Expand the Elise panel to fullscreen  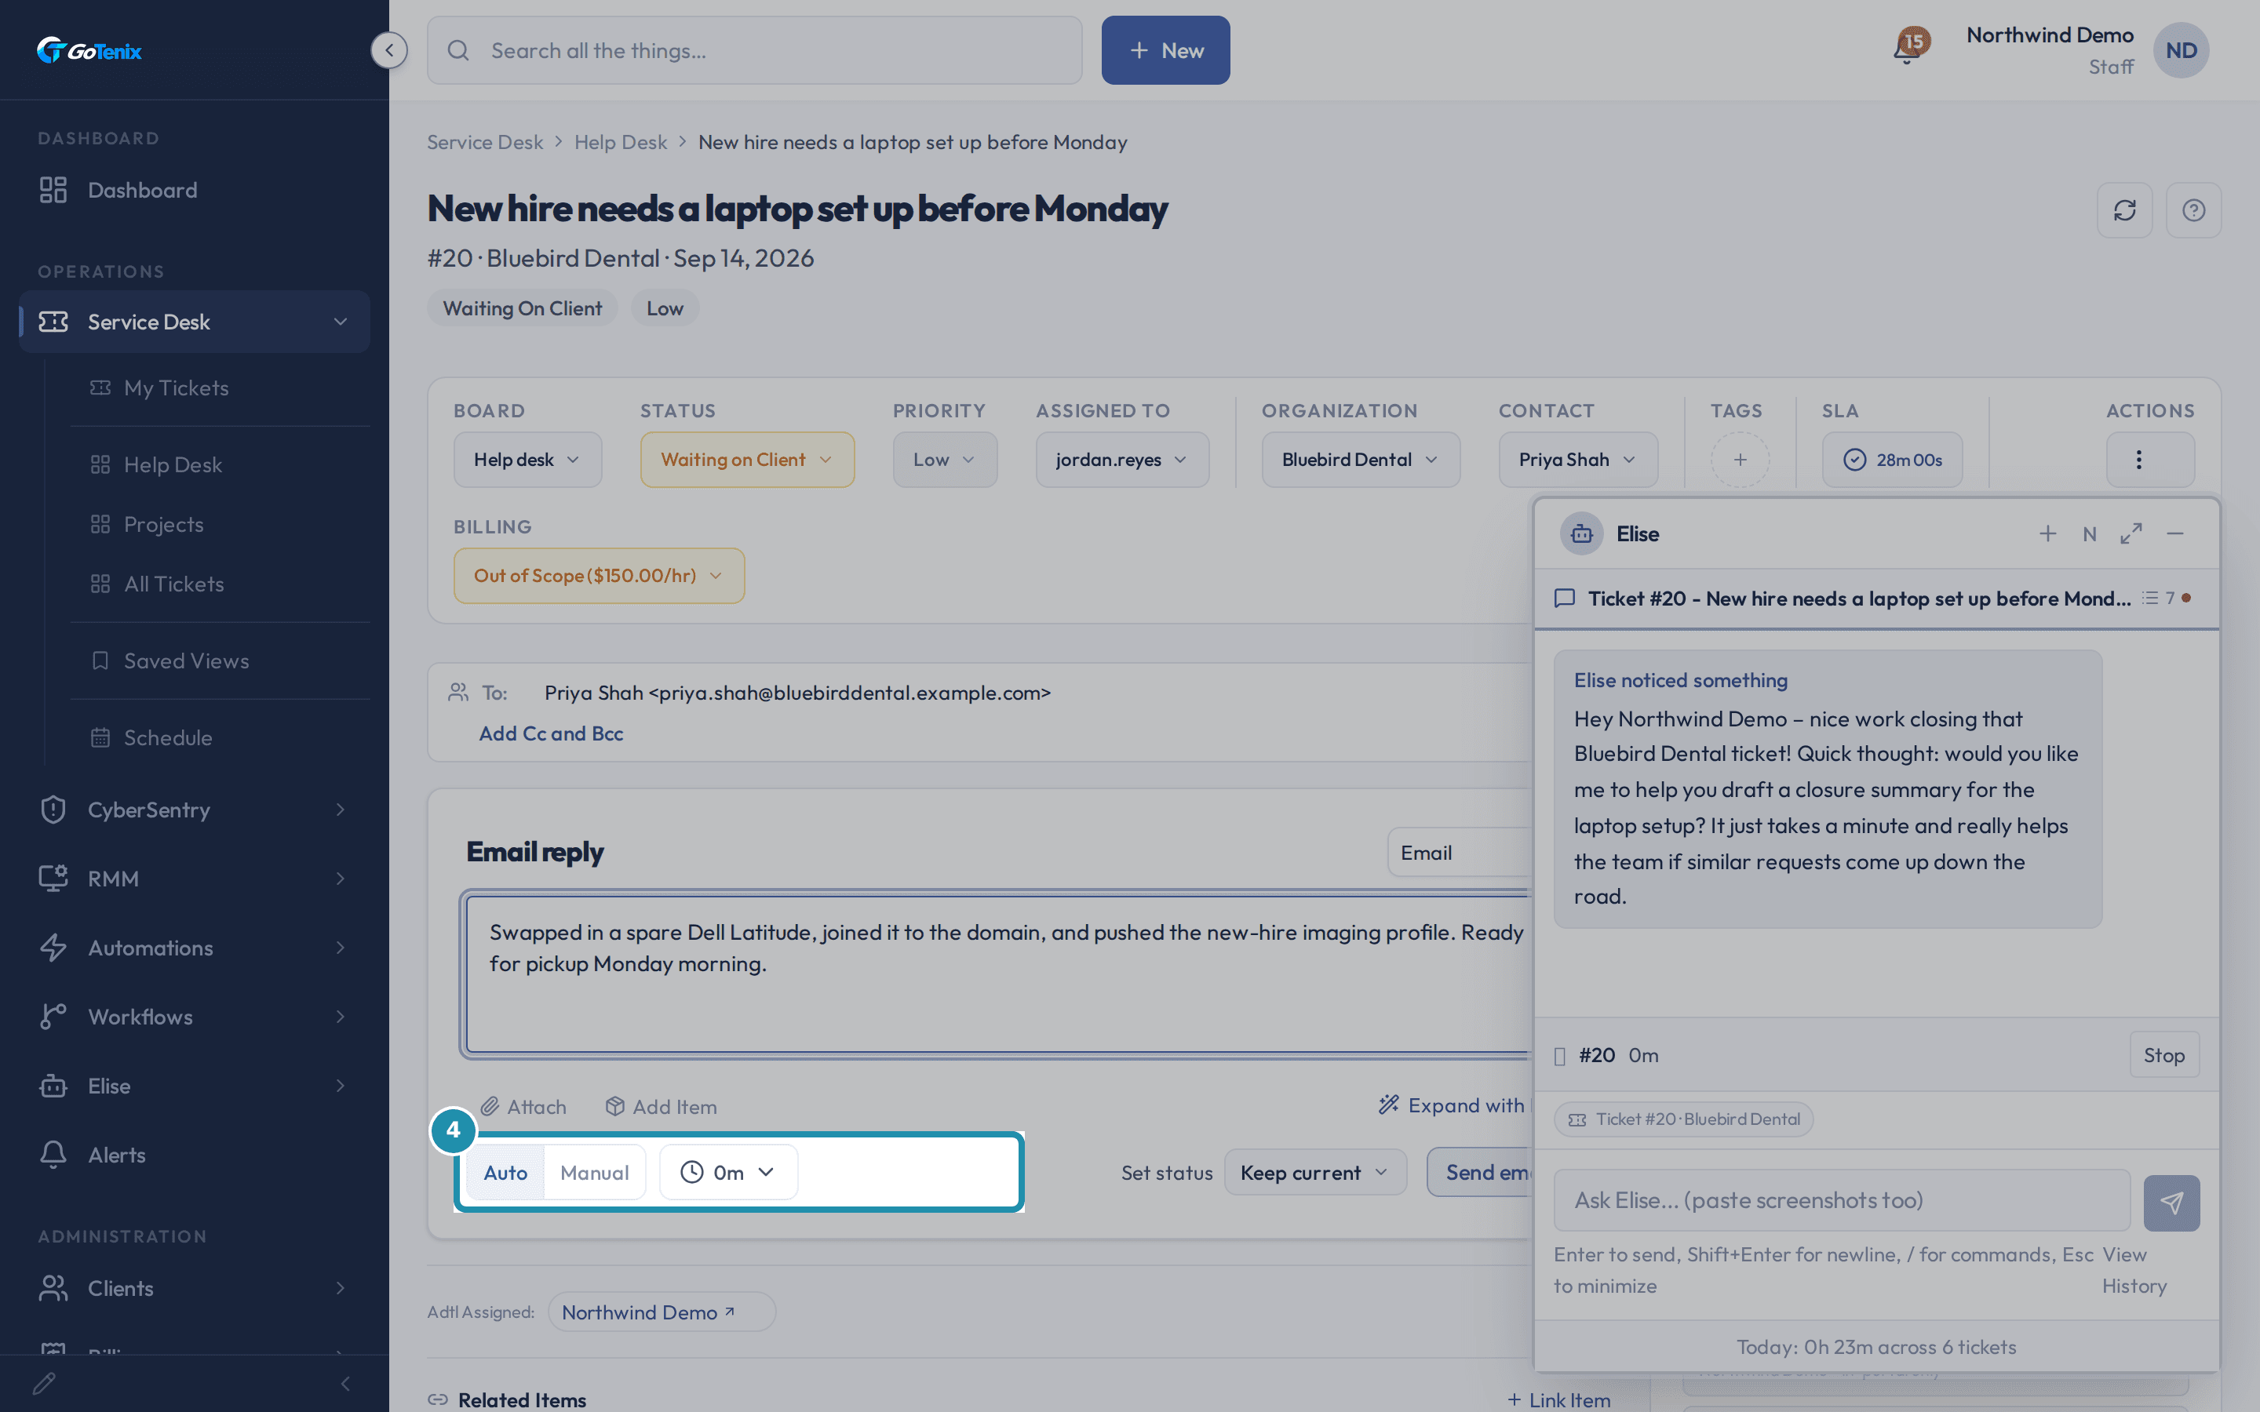tap(2131, 534)
